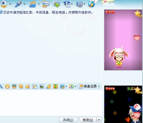Open handwriting input pencil icon
This screenshot has height=123, width=143.
34,86
